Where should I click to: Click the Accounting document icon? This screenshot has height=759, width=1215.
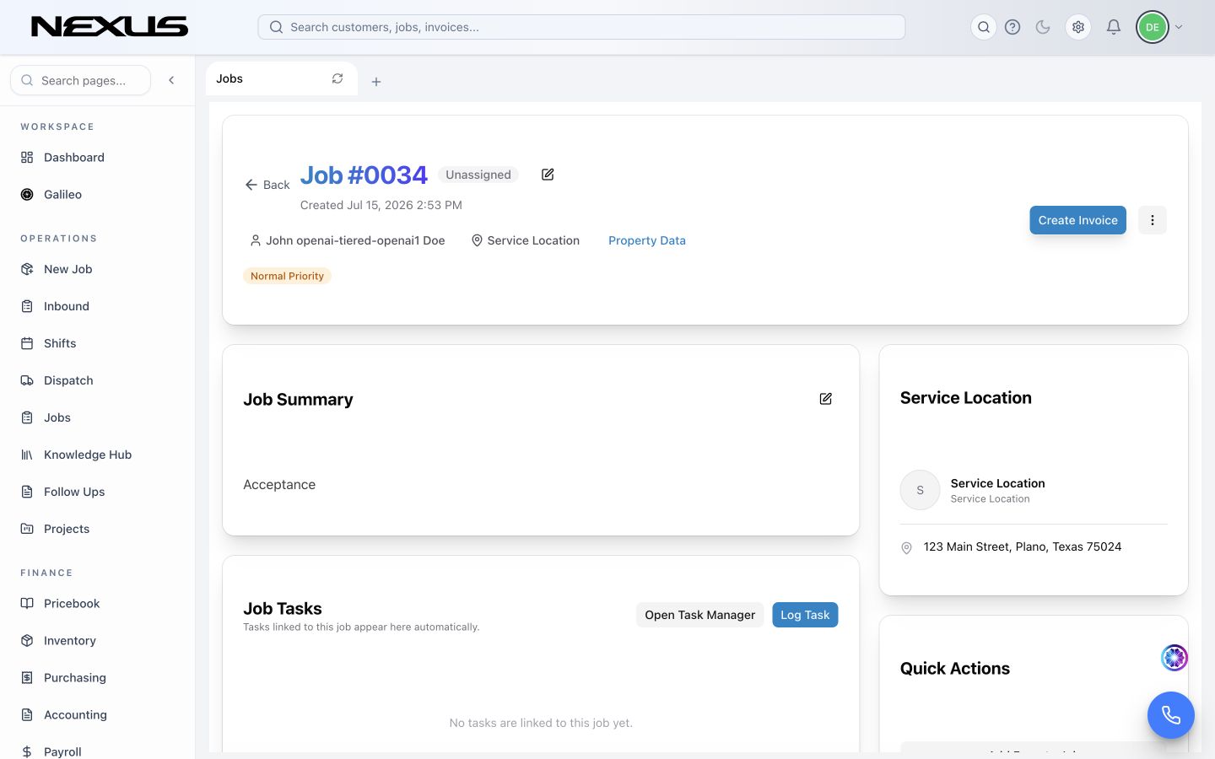(27, 714)
